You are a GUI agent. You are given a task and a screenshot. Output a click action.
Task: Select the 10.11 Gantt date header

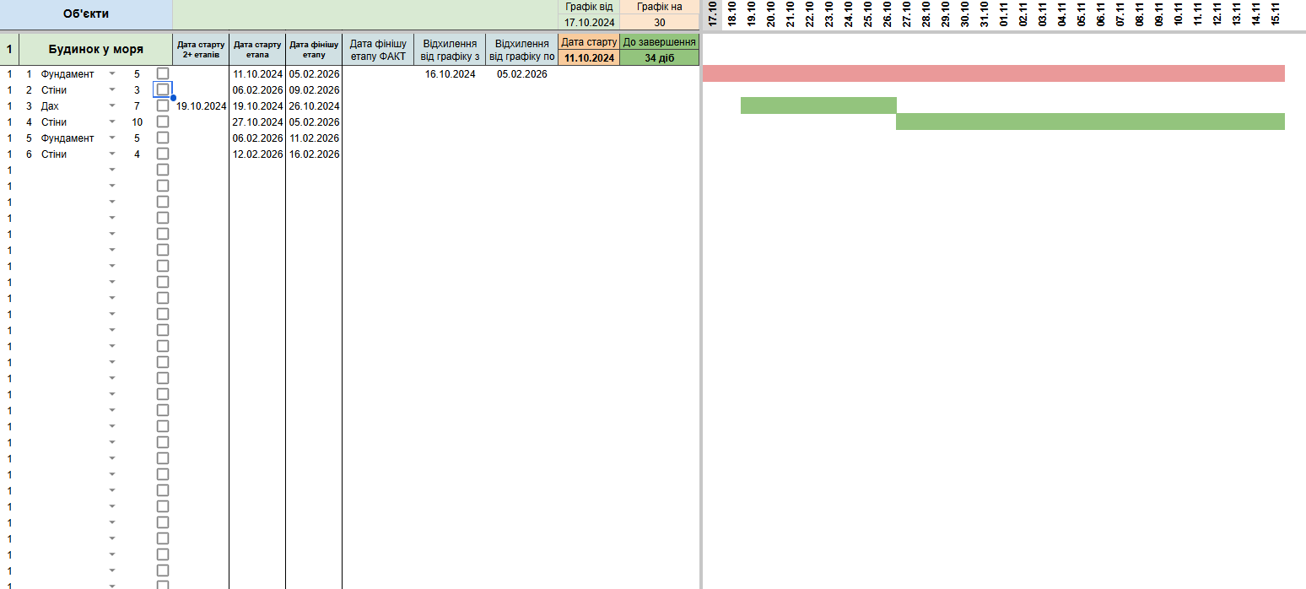(1178, 15)
